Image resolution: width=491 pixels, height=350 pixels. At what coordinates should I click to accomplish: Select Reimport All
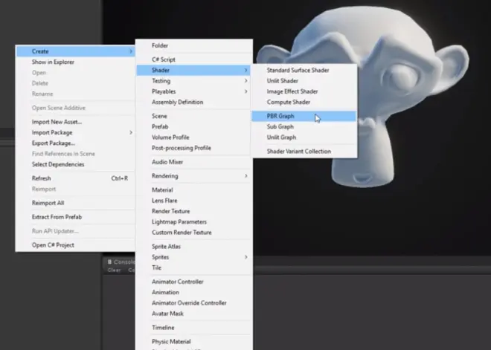pos(75,203)
